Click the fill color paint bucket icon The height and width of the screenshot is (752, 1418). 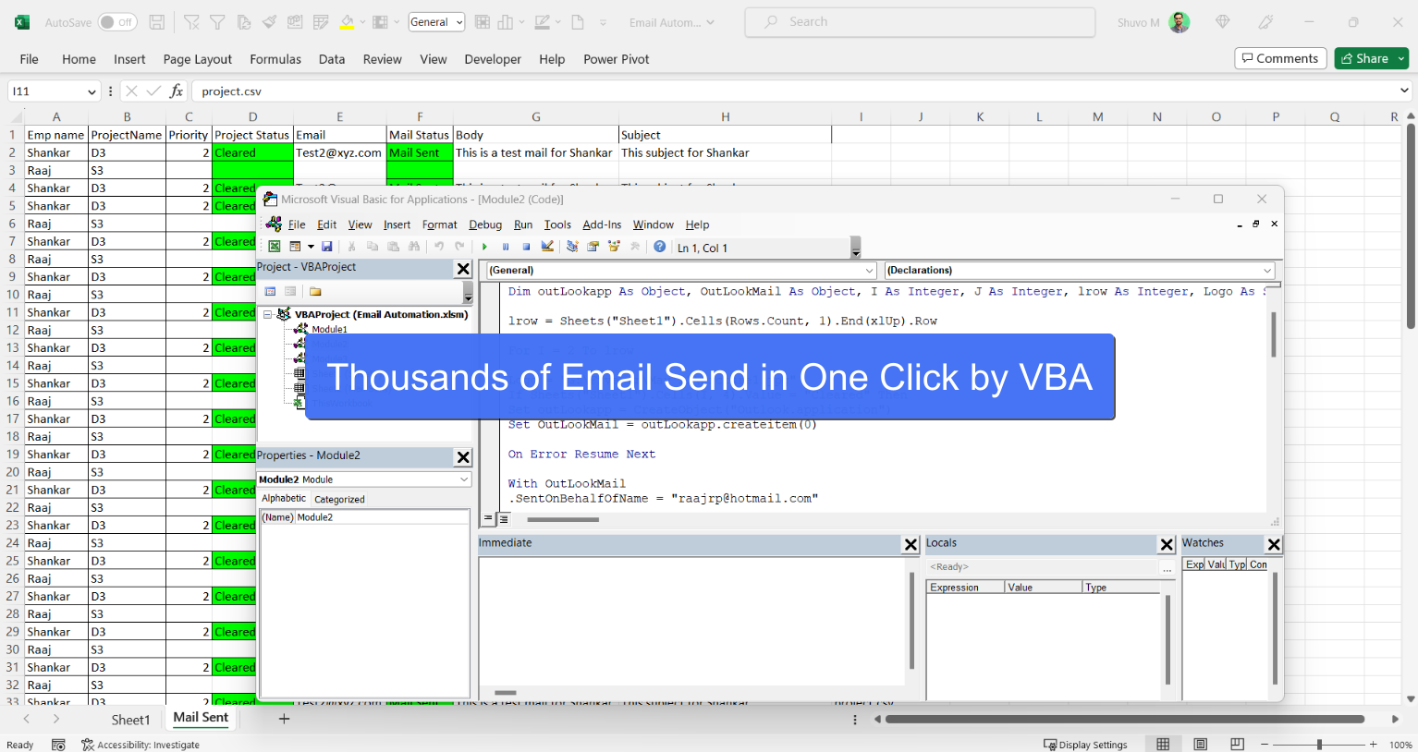pos(348,22)
